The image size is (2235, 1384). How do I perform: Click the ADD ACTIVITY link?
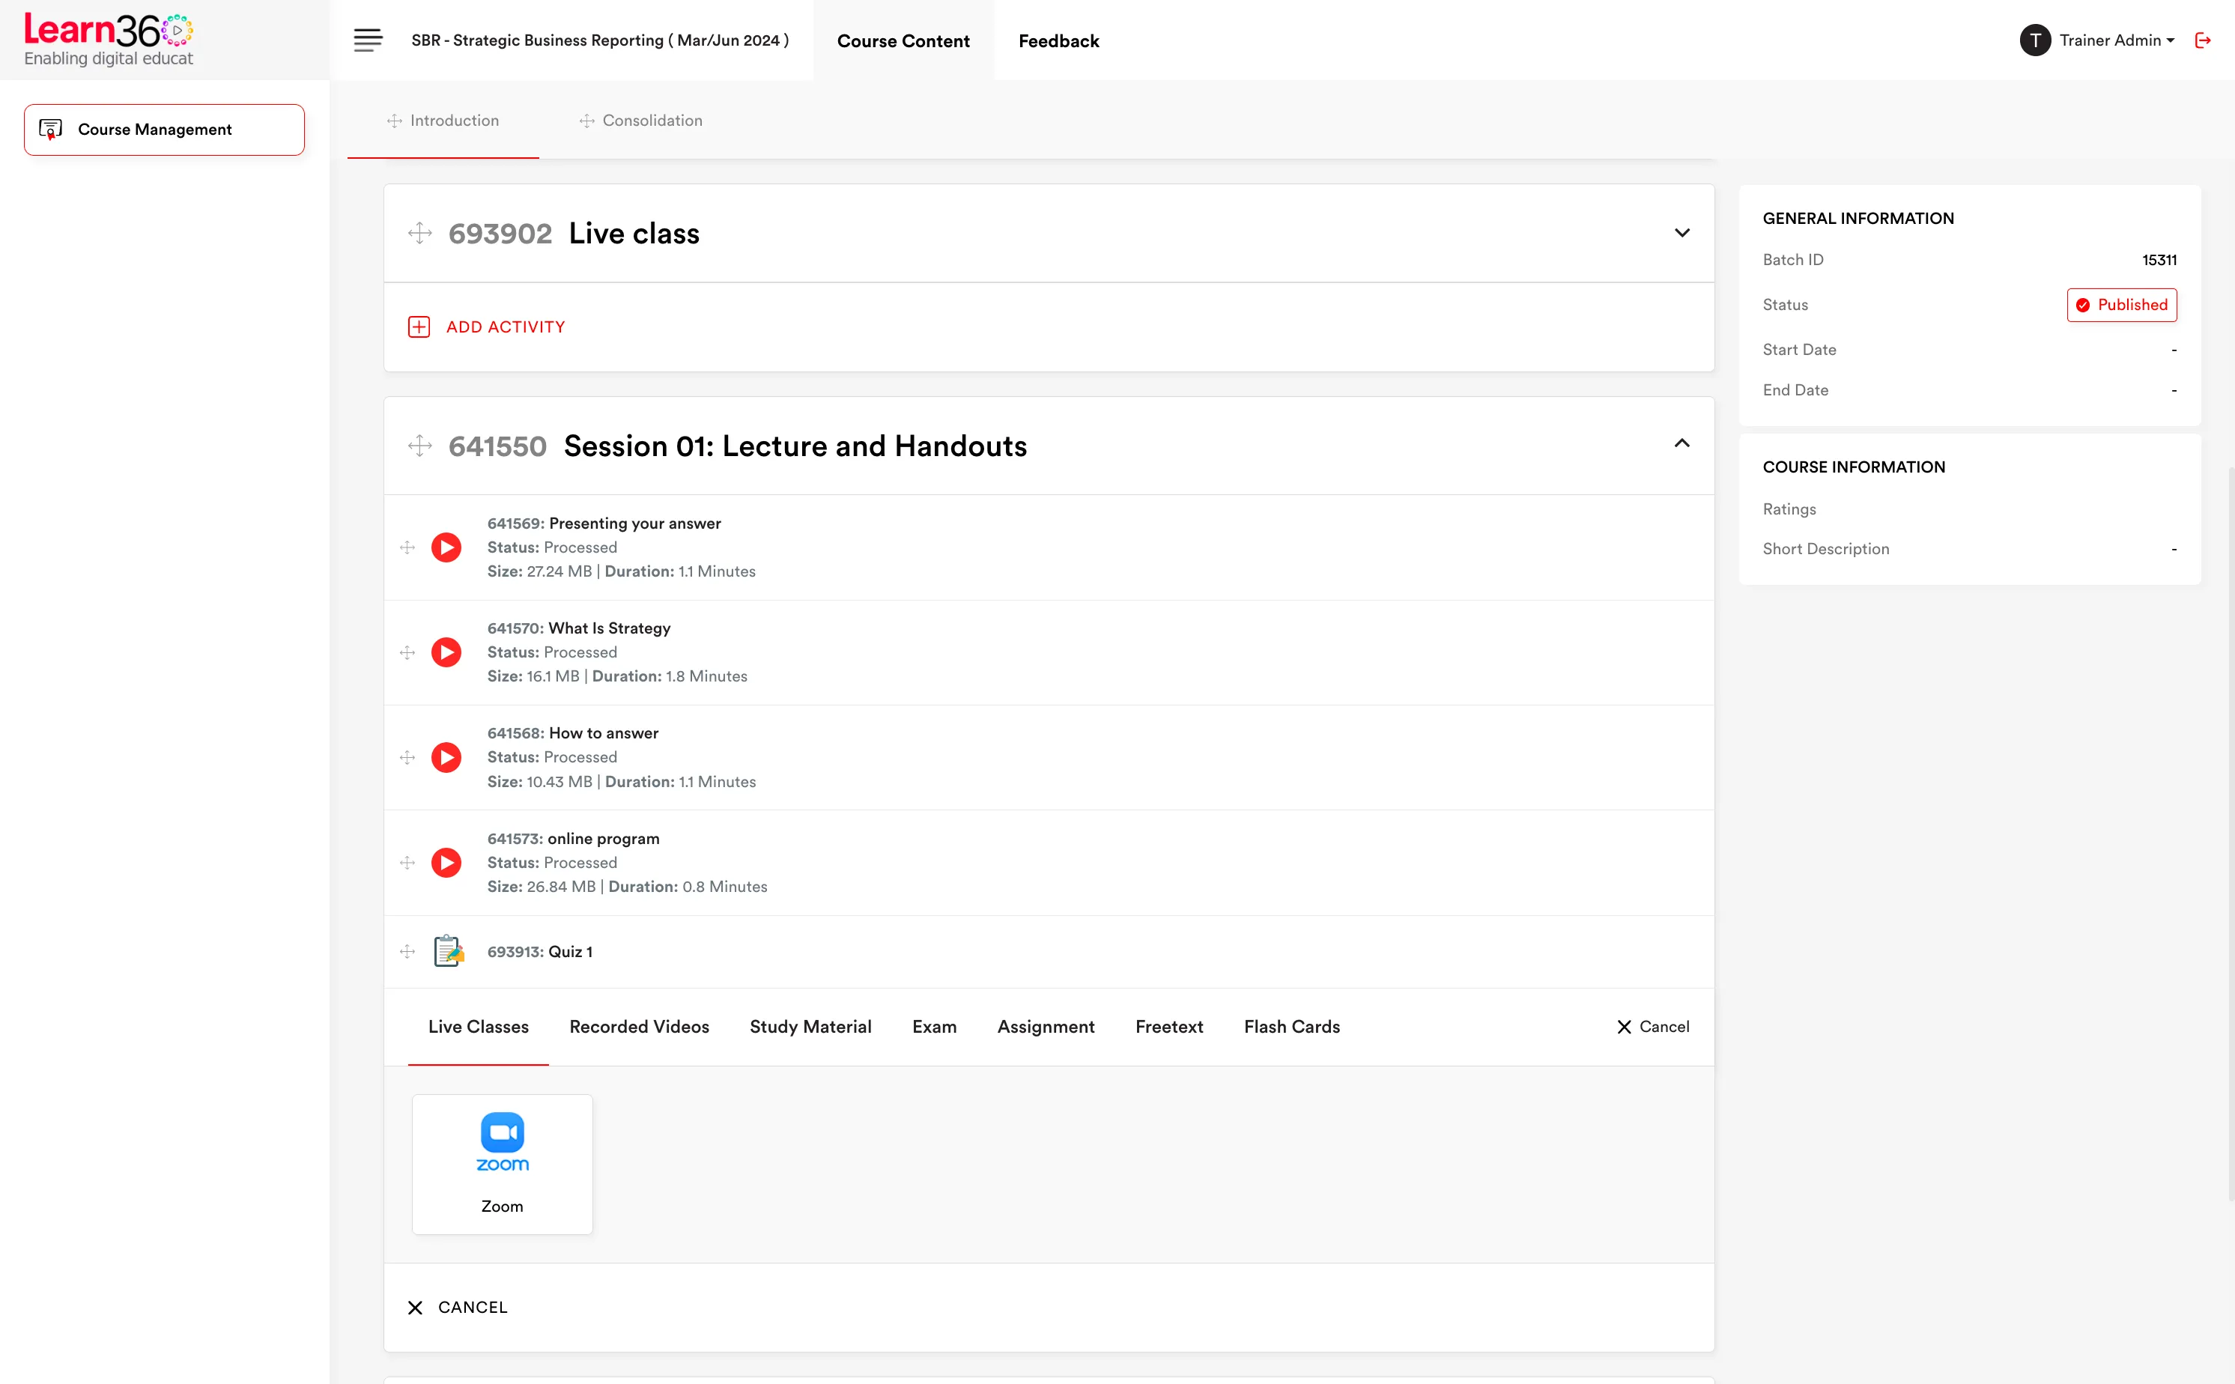[x=506, y=327]
